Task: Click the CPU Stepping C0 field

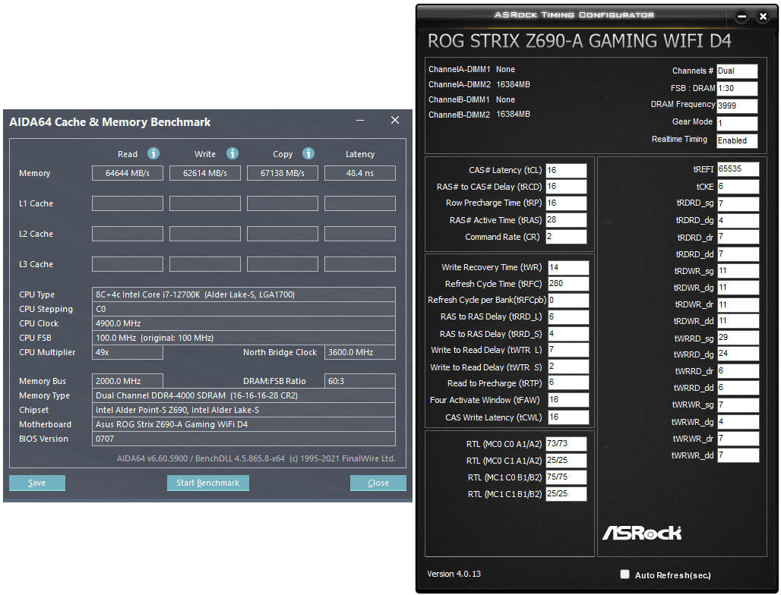Action: [x=244, y=309]
